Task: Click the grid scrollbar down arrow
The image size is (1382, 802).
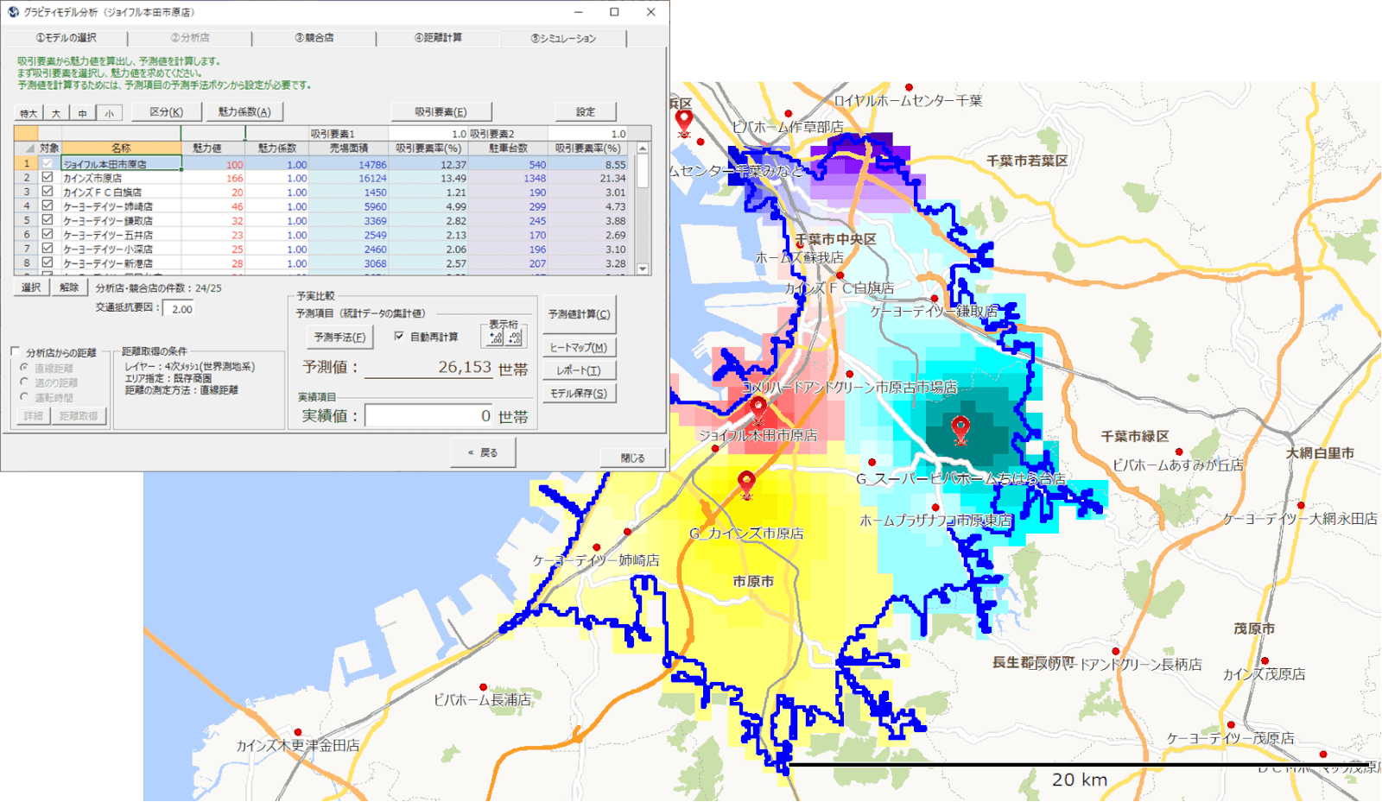Action: (x=643, y=268)
